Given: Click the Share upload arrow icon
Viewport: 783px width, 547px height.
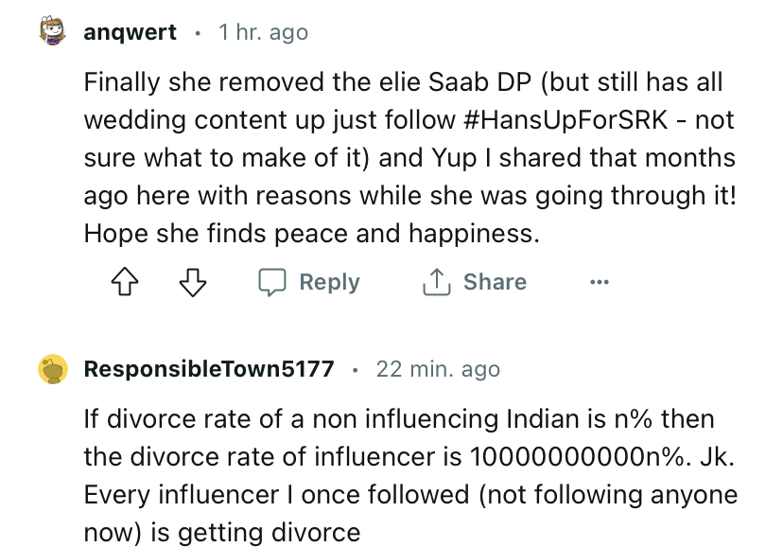Looking at the screenshot, I should pos(437,282).
